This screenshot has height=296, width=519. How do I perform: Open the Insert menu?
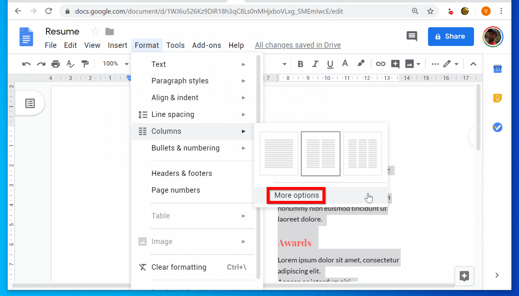tap(118, 45)
